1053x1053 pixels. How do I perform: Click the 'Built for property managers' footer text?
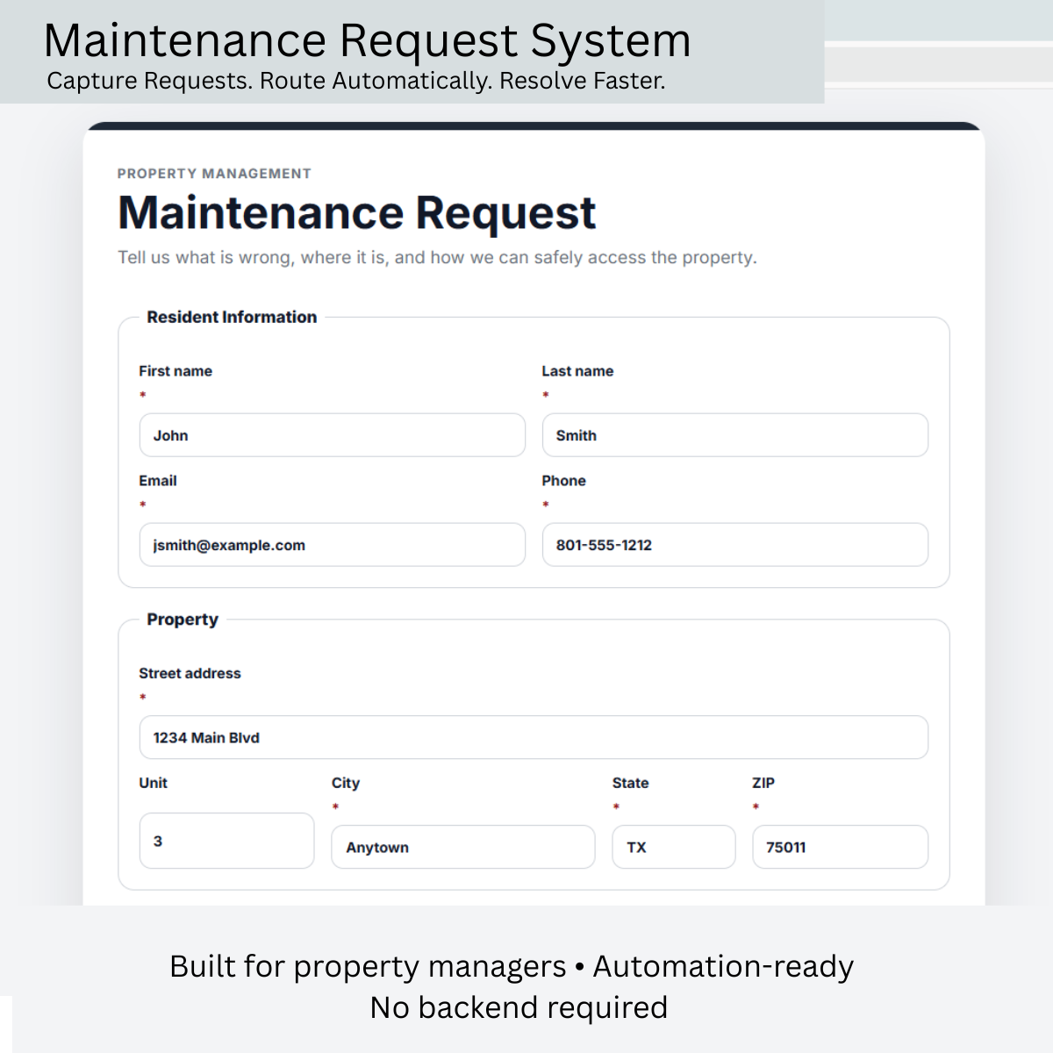pyautogui.click(x=512, y=966)
